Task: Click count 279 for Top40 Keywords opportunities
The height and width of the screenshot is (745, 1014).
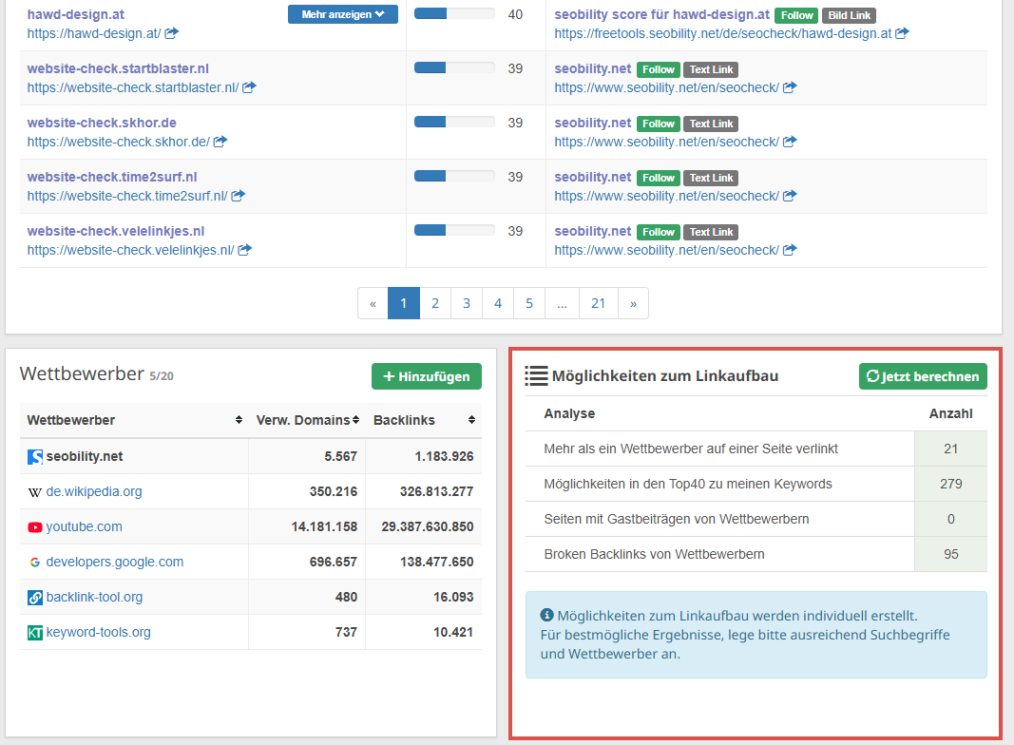Action: [950, 484]
